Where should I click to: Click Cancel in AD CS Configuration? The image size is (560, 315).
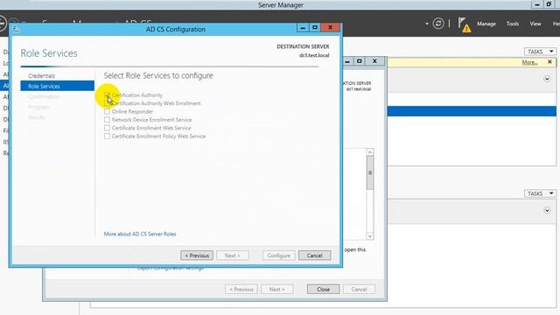tap(315, 255)
